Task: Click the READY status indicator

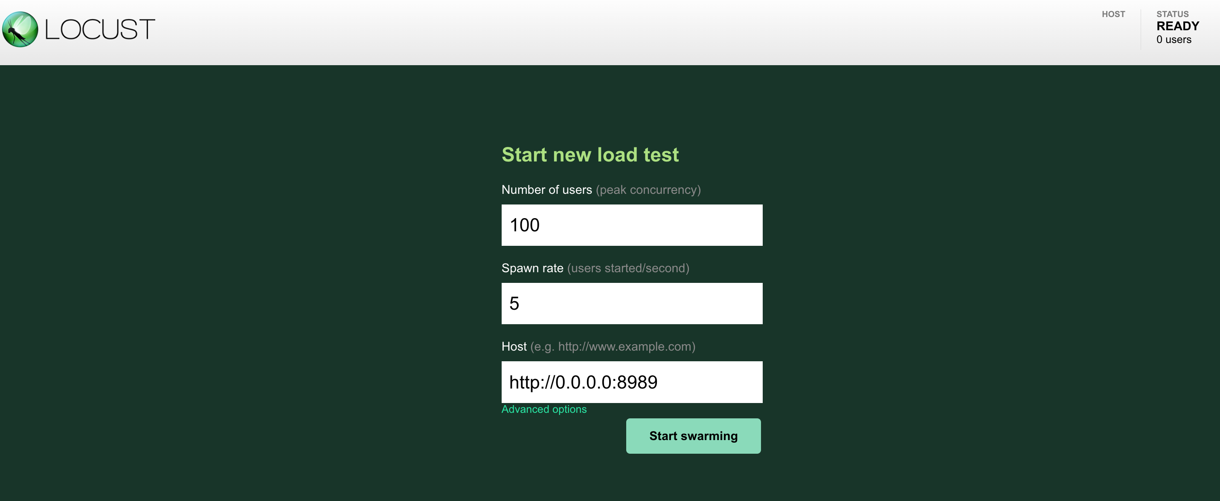Action: (1177, 26)
